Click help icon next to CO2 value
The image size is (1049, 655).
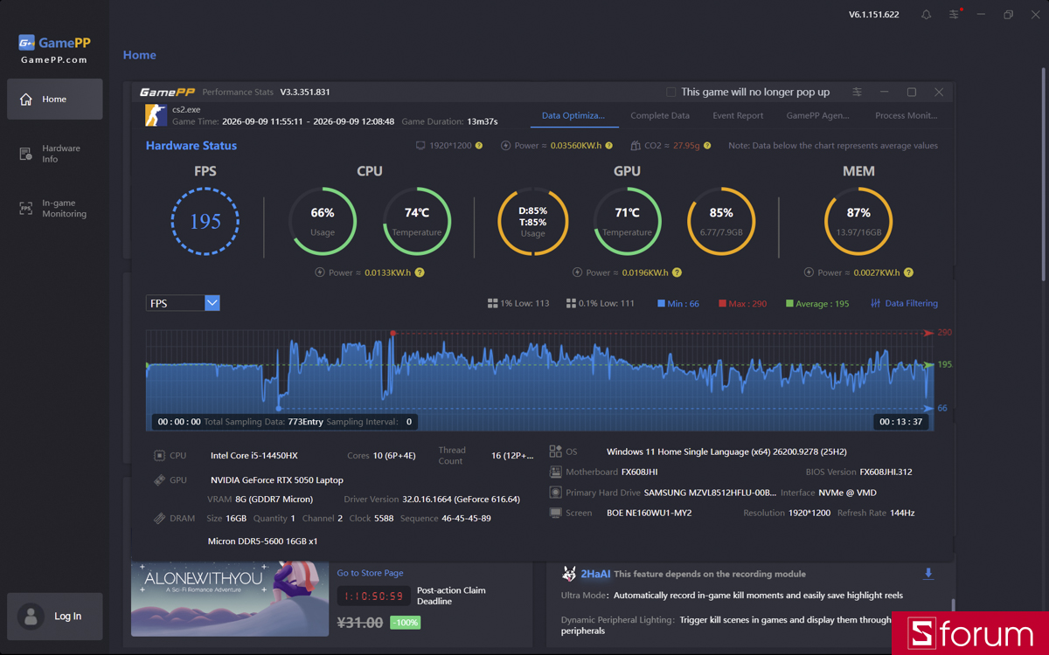click(707, 146)
